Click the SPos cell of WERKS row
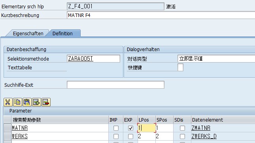 164,136
